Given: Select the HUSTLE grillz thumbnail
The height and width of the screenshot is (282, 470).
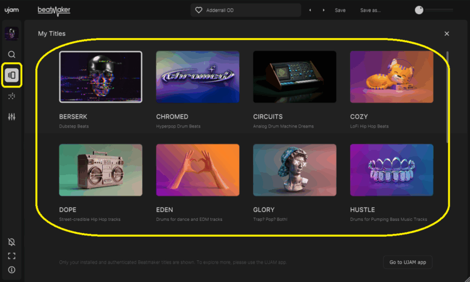Looking at the screenshot, I should tap(391, 170).
